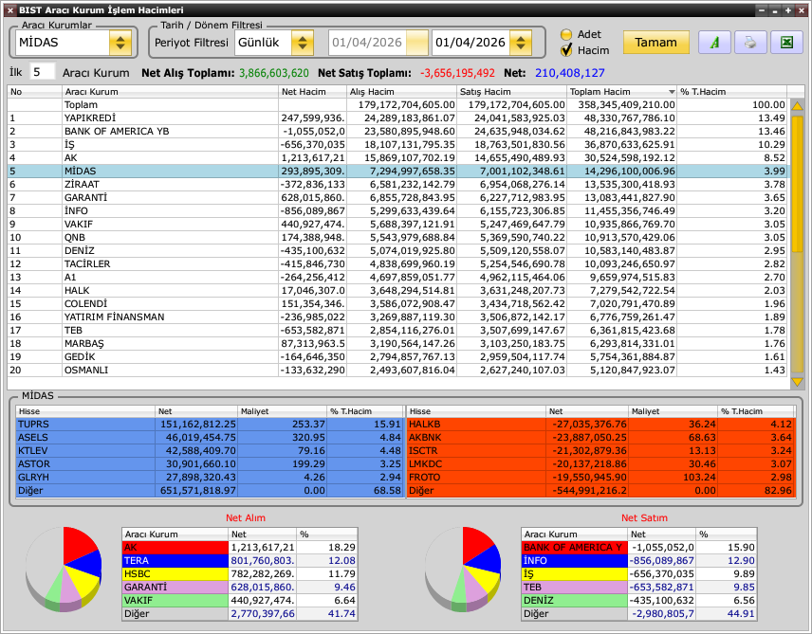This screenshot has height=634, width=812.
Task: Select the TACİRLER row
Action: pos(397,264)
